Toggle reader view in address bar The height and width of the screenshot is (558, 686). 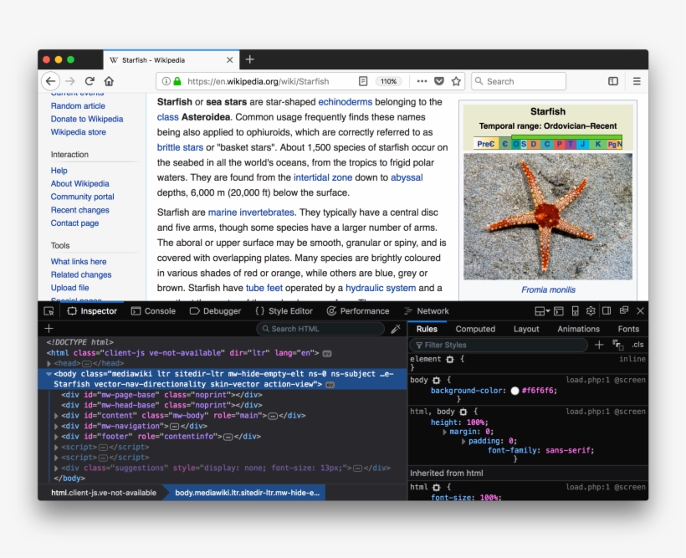(363, 81)
